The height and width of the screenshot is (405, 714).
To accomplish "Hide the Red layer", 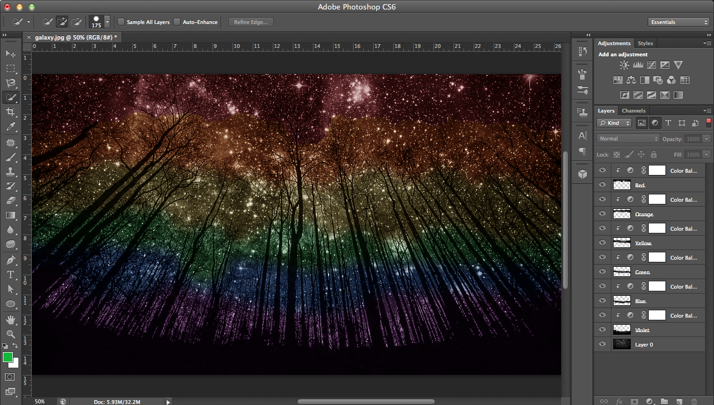I will click(602, 185).
